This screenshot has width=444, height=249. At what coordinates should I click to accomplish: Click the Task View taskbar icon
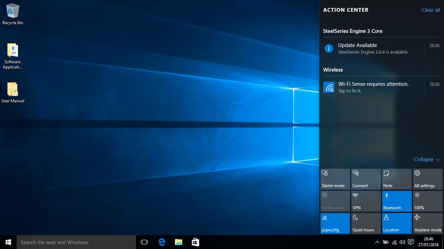(144, 242)
